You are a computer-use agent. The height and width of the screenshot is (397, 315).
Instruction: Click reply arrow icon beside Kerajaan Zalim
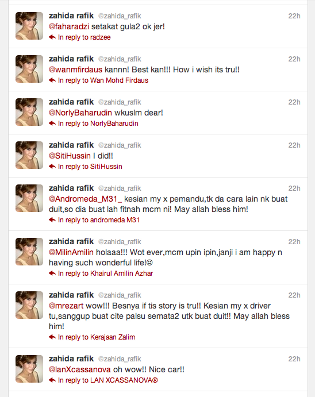(x=52, y=337)
